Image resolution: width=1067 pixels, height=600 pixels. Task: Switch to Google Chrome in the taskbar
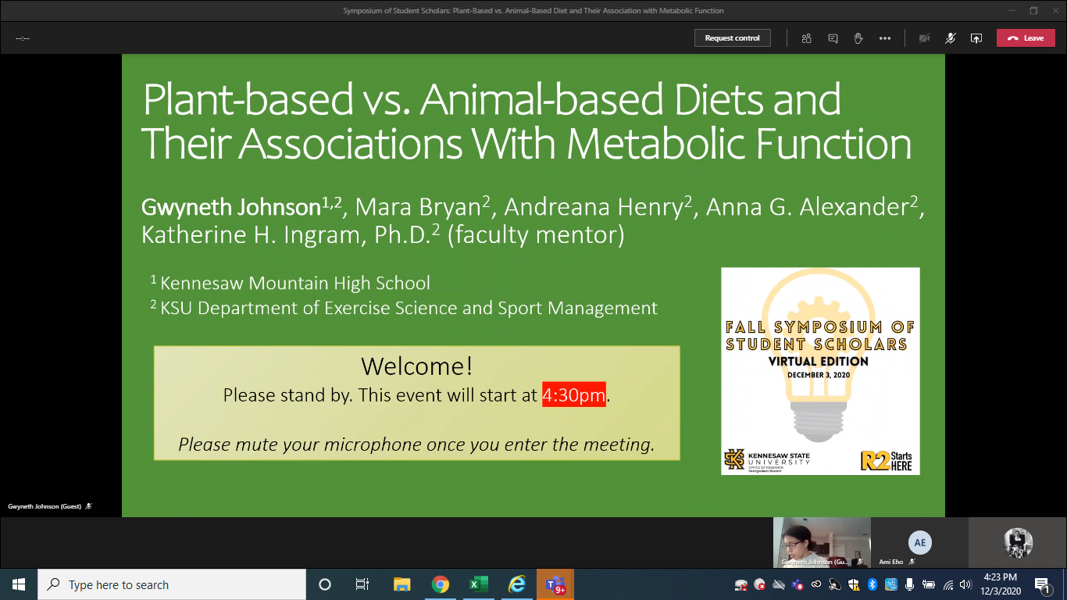(441, 584)
